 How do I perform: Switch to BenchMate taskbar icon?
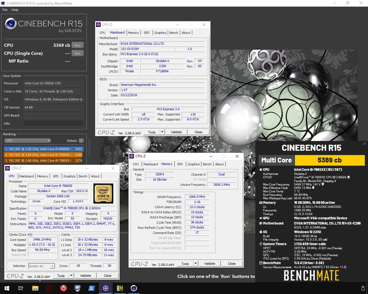[x=120, y=288]
